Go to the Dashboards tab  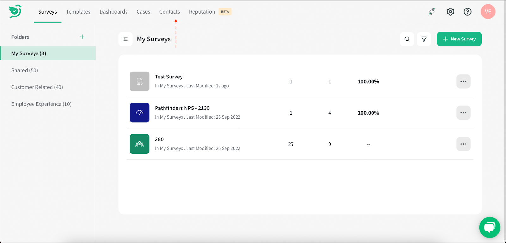[x=114, y=12]
